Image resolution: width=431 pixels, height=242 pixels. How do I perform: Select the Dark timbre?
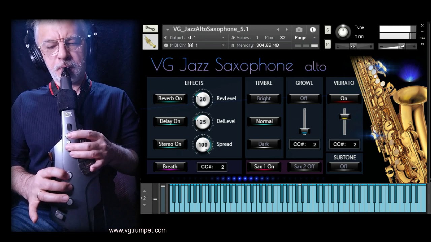[264, 144]
